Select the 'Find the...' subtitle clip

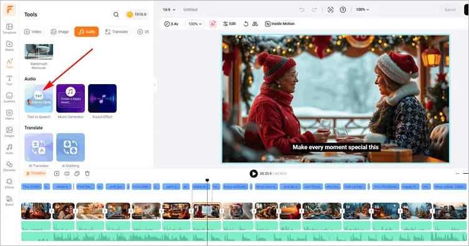point(85,187)
